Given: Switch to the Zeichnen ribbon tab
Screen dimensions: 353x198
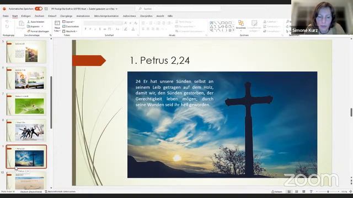Looking at the screenshot, I should [x=39, y=16].
